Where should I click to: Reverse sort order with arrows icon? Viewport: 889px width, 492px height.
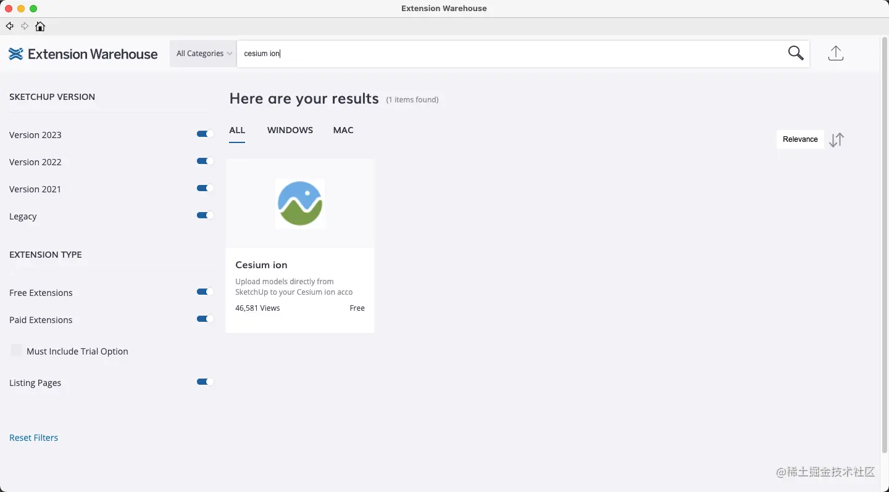tap(837, 140)
